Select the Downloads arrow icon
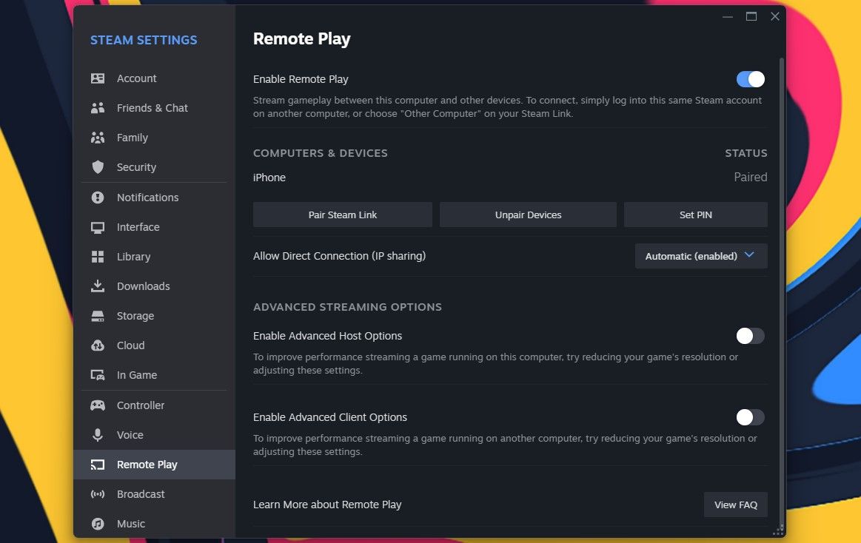This screenshot has width=861, height=543. (98, 286)
